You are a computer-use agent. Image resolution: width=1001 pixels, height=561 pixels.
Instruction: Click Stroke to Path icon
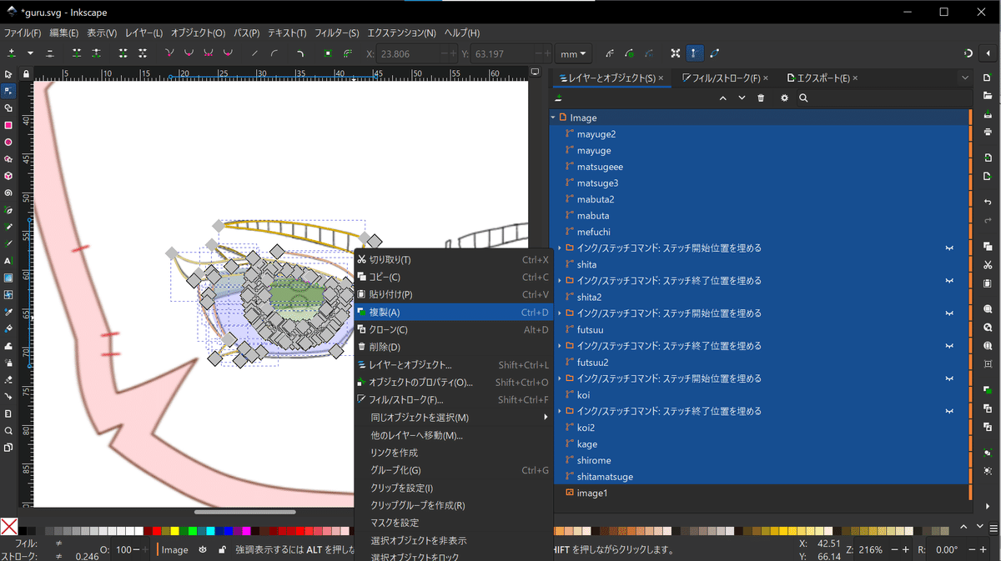348,53
